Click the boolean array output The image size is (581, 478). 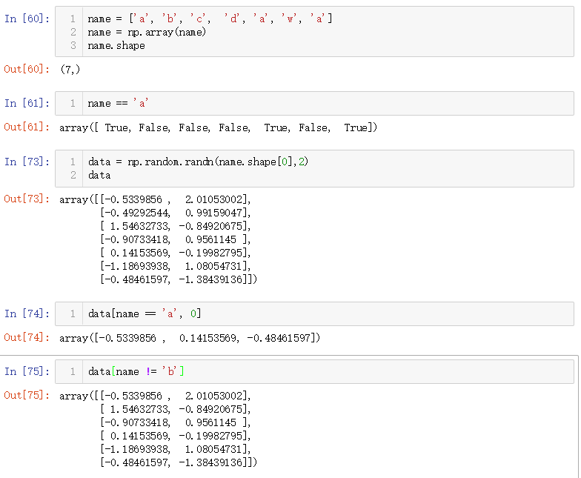point(219,127)
